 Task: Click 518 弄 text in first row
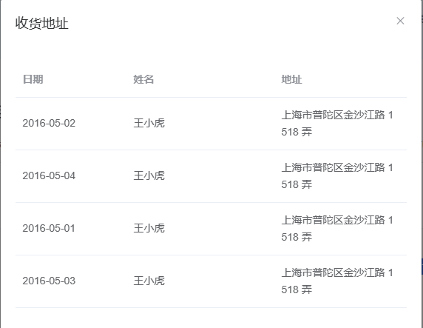point(297,132)
